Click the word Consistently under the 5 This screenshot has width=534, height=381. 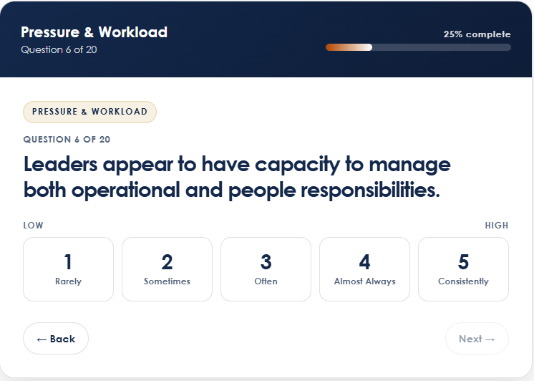(x=463, y=281)
